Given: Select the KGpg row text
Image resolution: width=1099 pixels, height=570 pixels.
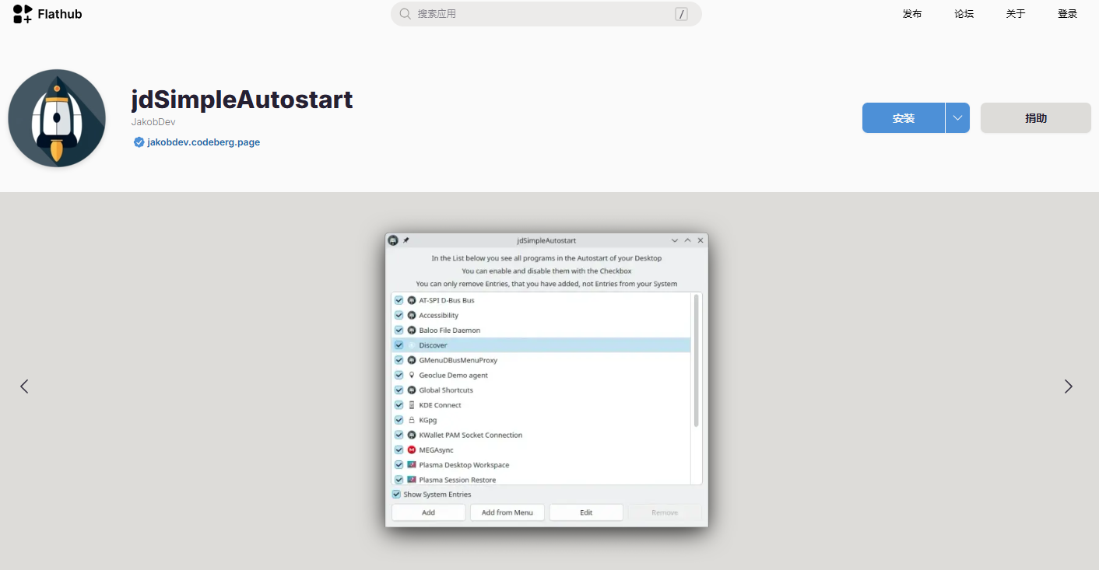Looking at the screenshot, I should point(427,420).
